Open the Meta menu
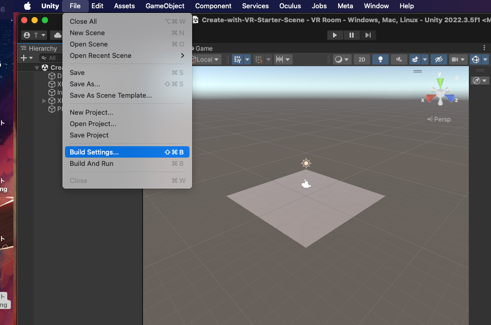 point(345,6)
